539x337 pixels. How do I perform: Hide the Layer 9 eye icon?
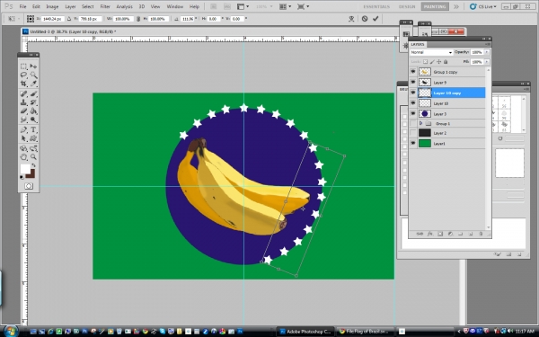point(413,82)
